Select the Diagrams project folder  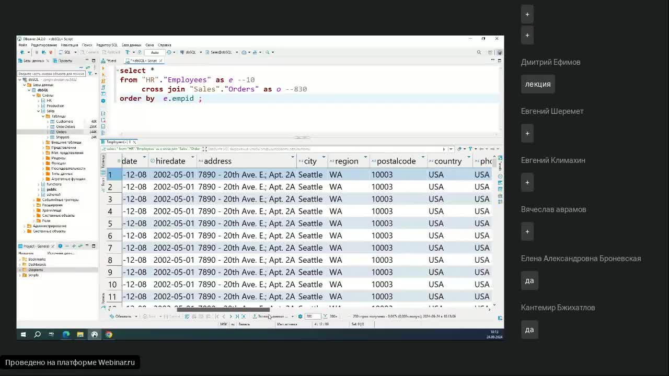[x=36, y=270]
